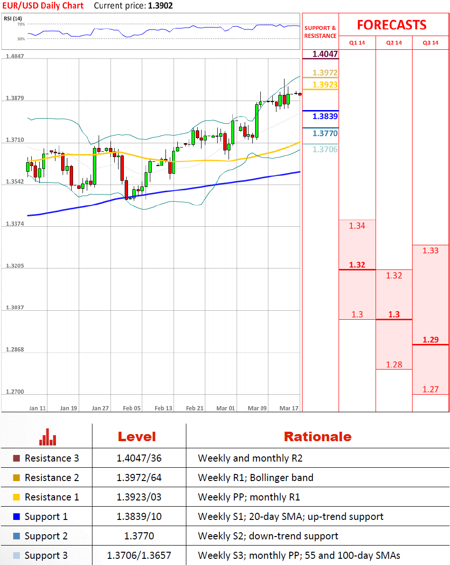Click the 1.3972 resistance level tag beside chart
This screenshot has height=565, width=450.
325,73
